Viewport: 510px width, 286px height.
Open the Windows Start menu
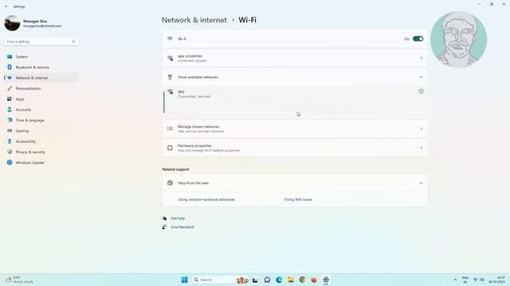point(184,280)
